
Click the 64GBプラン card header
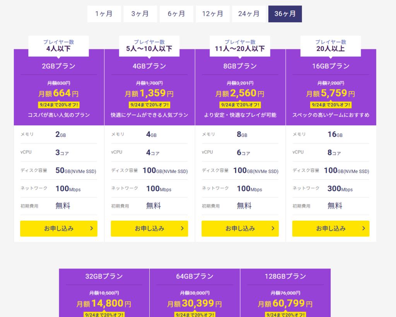tap(195, 276)
